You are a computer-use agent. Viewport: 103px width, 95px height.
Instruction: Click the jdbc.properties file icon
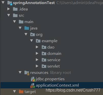coord(33,79)
